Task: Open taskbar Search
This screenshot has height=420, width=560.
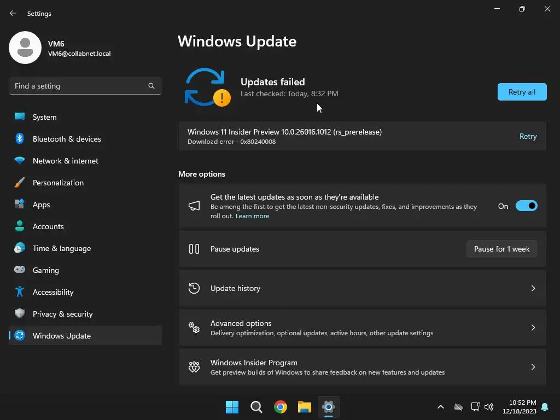Action: 256,407
